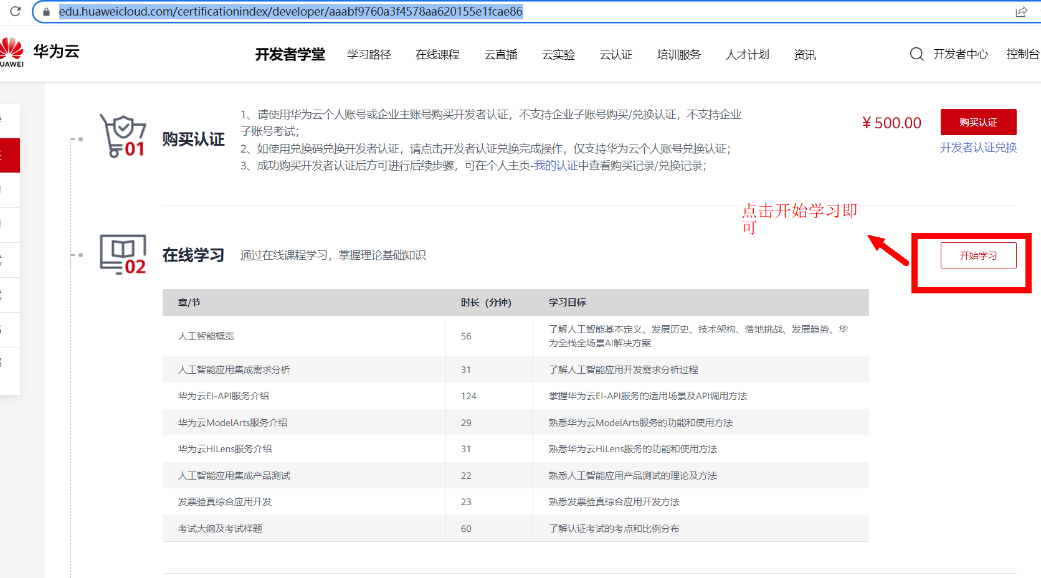Image resolution: width=1041 pixels, height=578 pixels.
Task: Click the red 购买认证 button
Action: [x=979, y=122]
